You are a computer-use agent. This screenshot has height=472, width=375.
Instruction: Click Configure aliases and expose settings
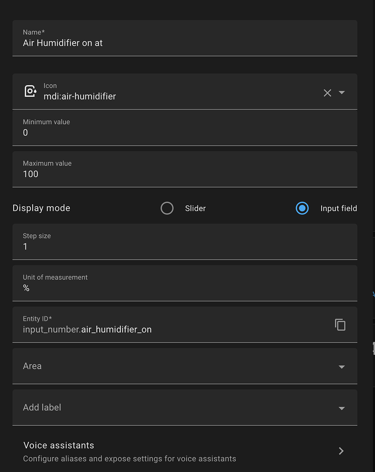point(129,458)
